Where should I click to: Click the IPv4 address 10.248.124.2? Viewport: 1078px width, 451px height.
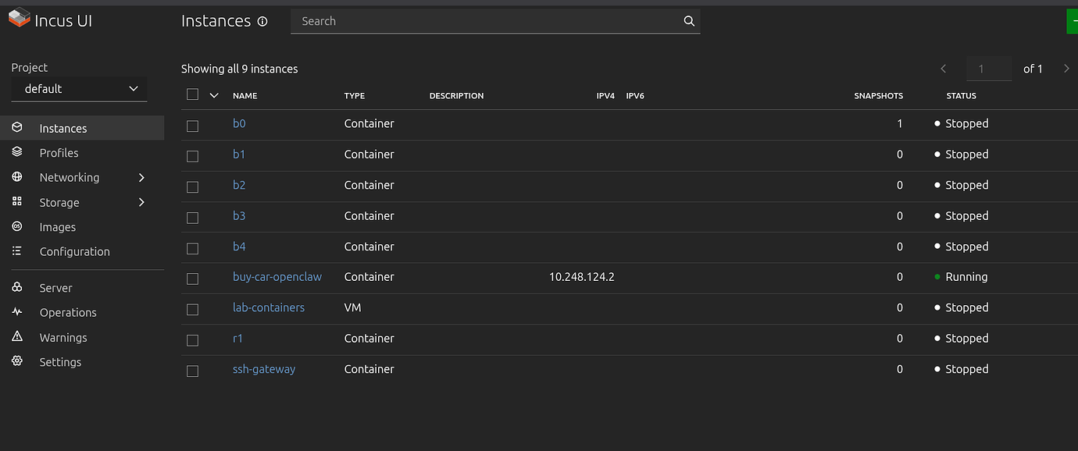coord(582,277)
